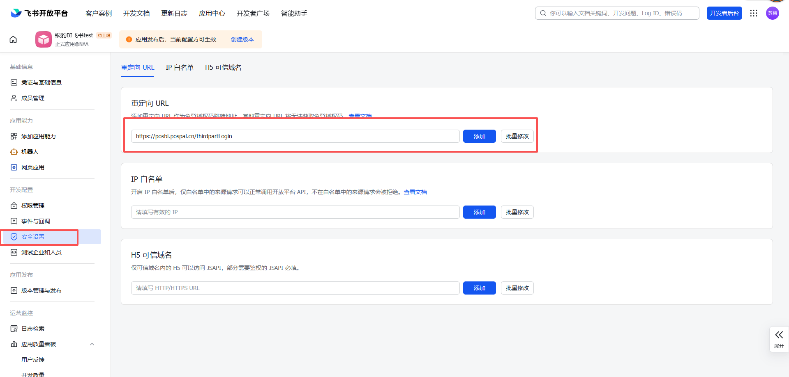Click 添加 button for redirect URL
789x377 pixels.
click(x=479, y=136)
